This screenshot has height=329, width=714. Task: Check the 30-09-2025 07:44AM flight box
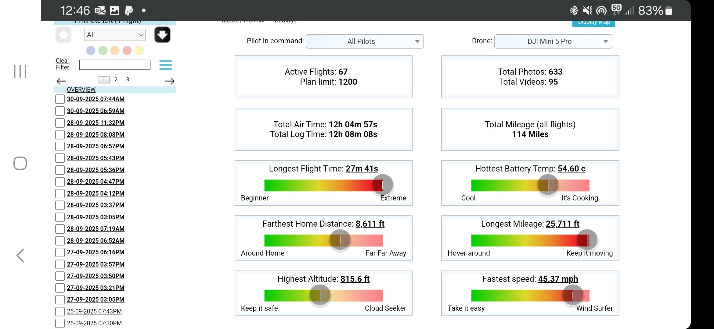click(x=60, y=99)
